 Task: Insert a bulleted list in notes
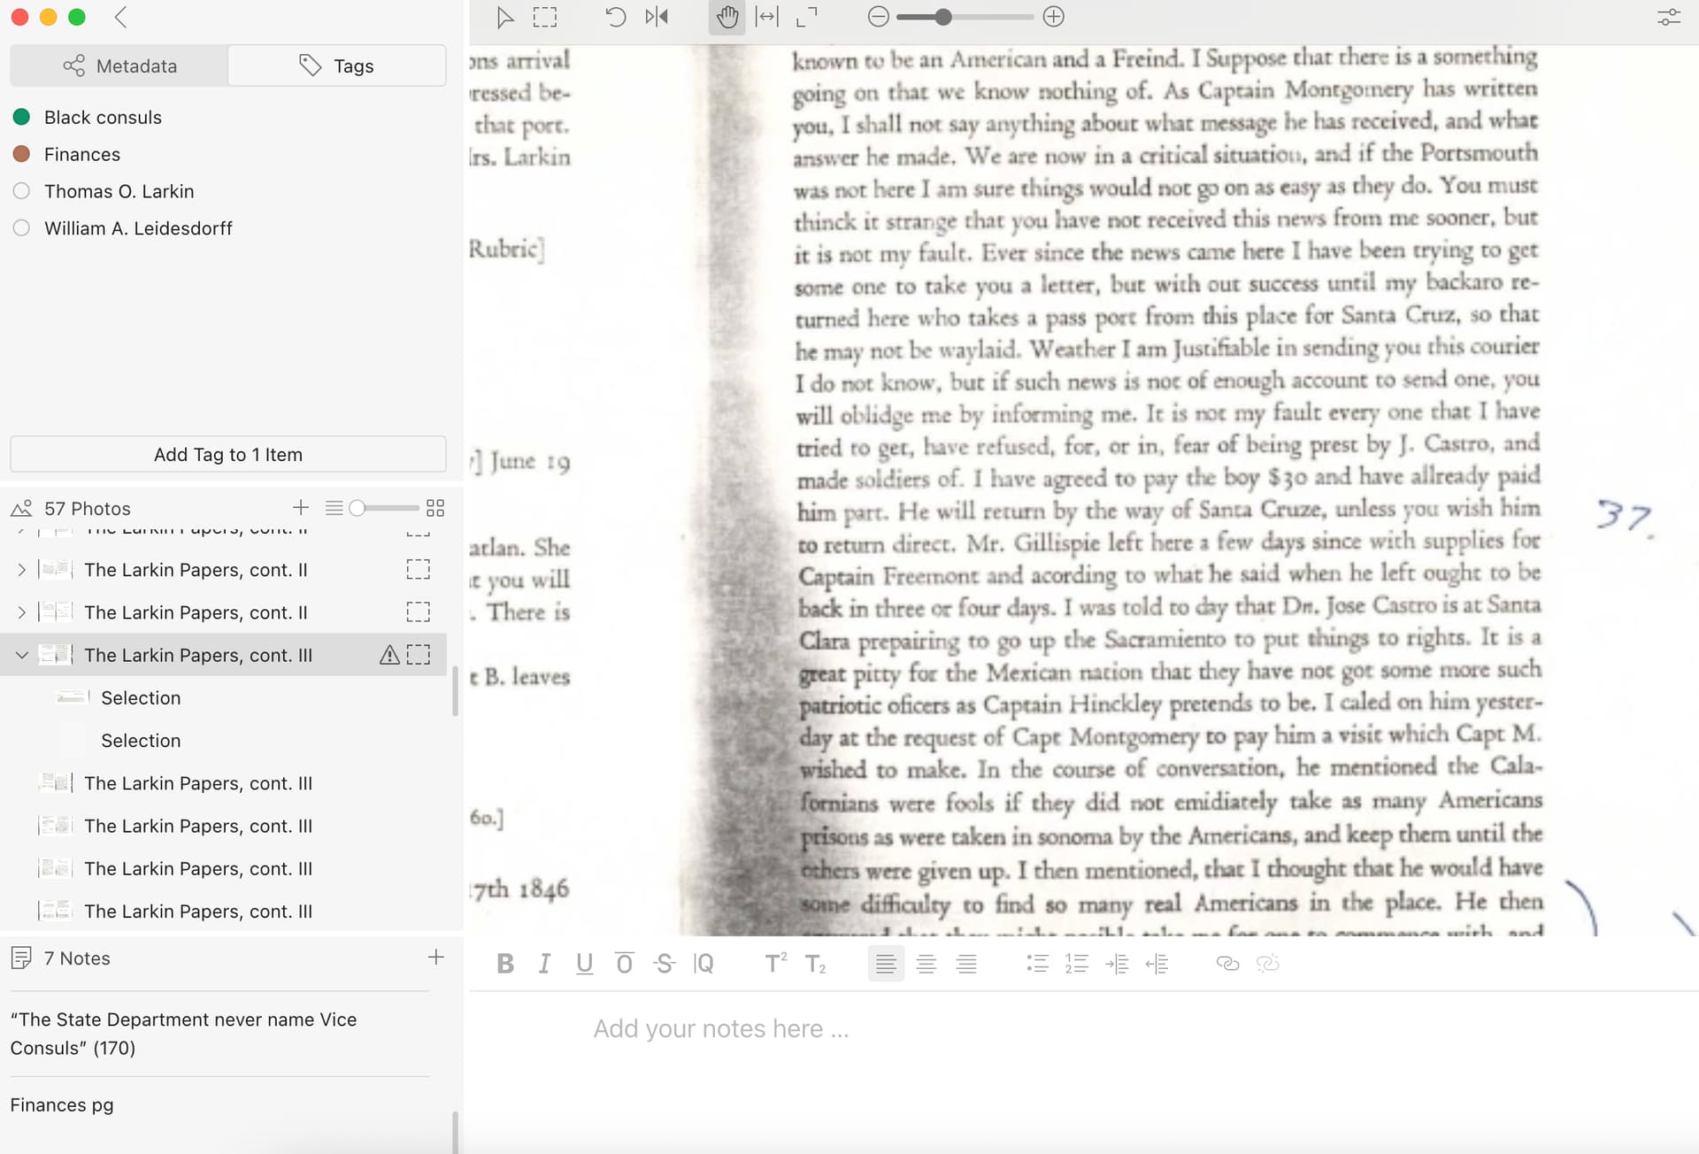tap(1037, 964)
